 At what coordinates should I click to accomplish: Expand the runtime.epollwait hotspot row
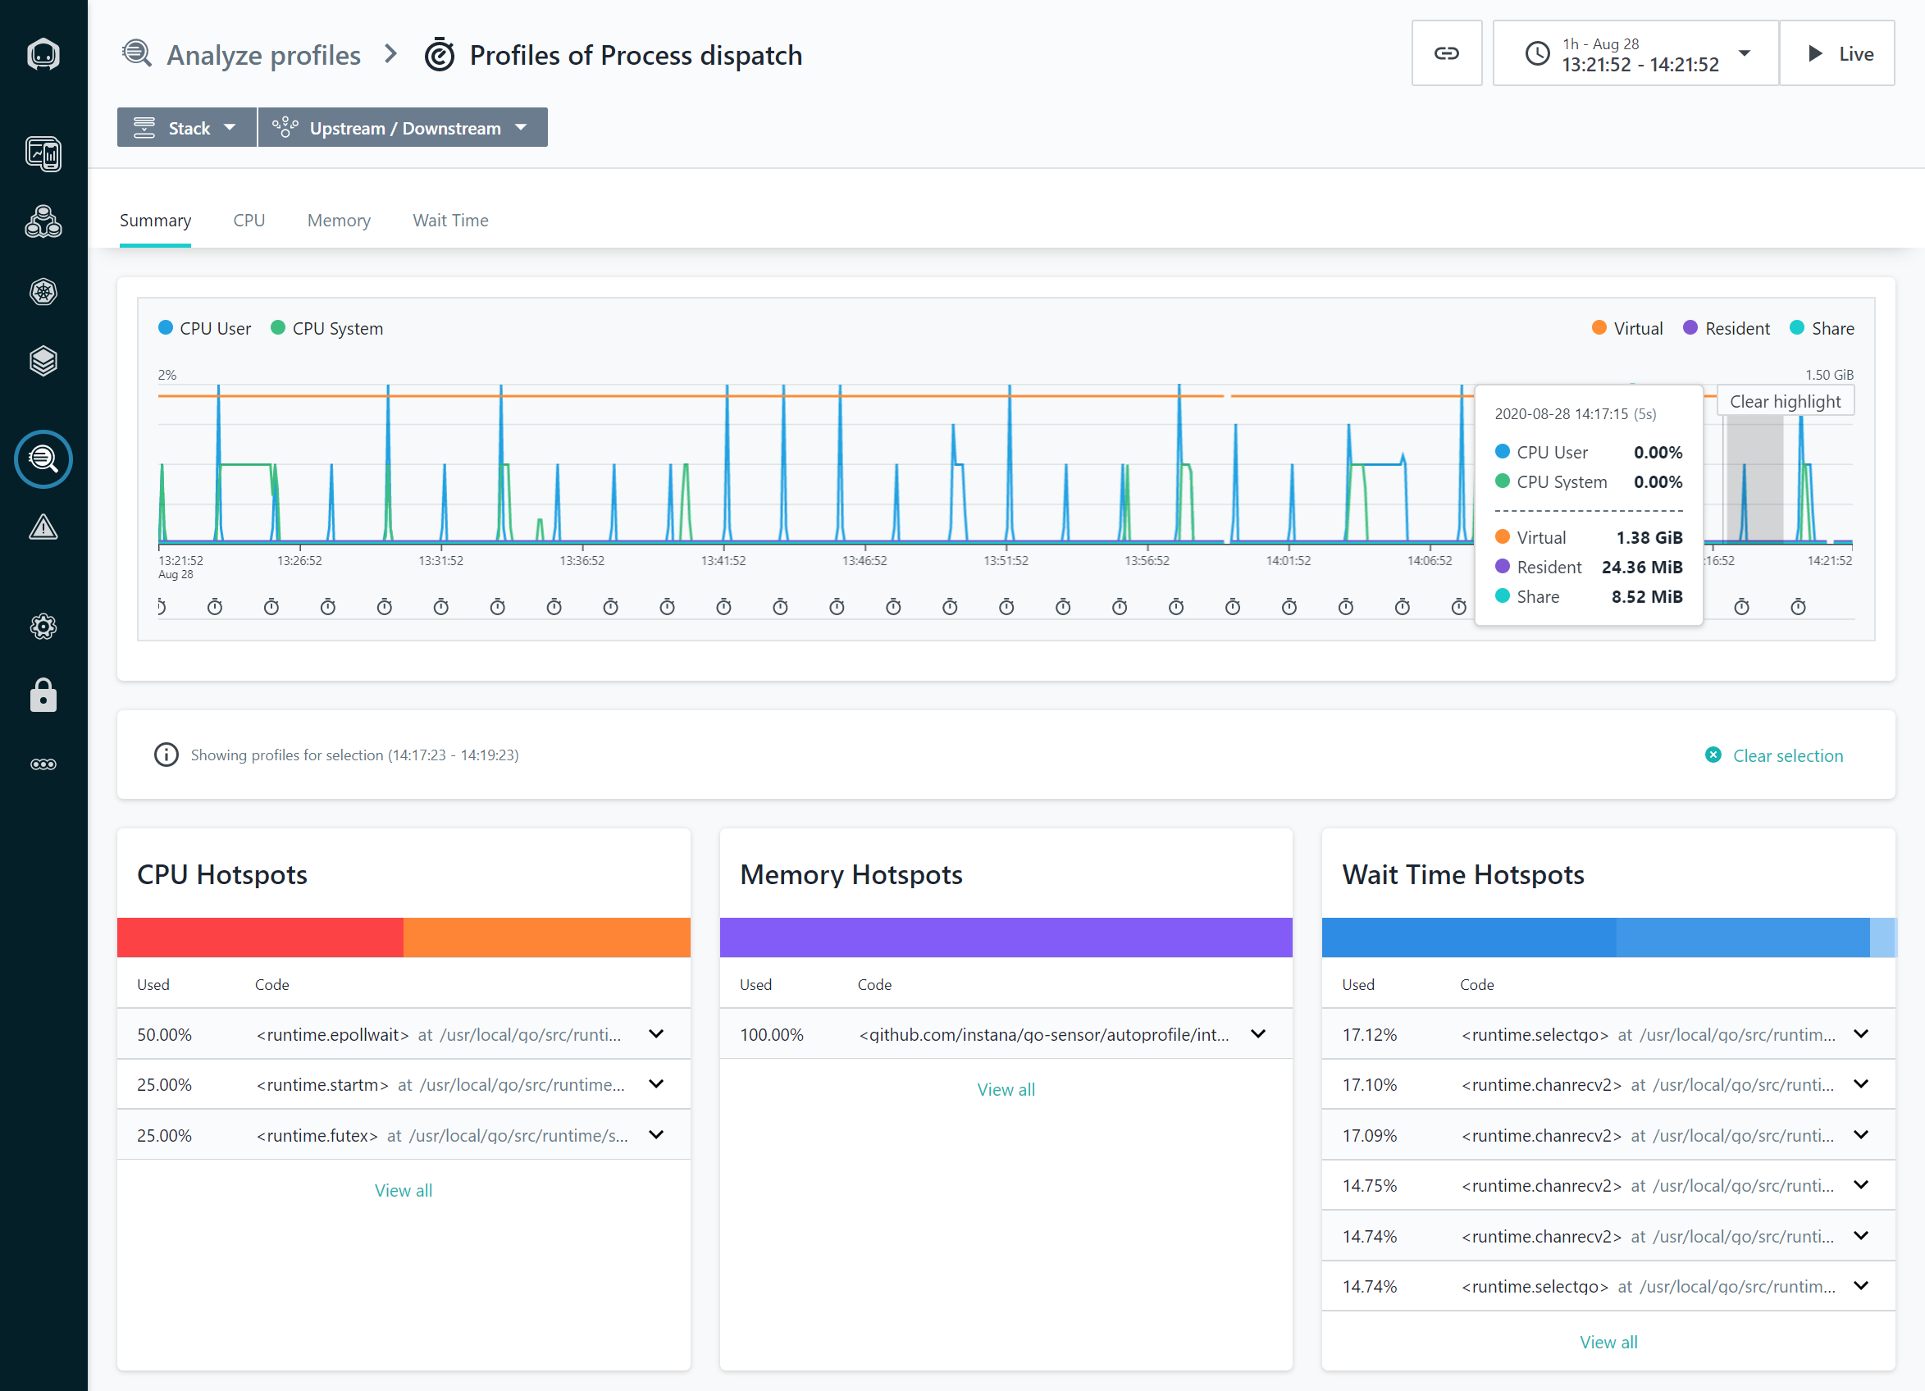click(655, 1033)
